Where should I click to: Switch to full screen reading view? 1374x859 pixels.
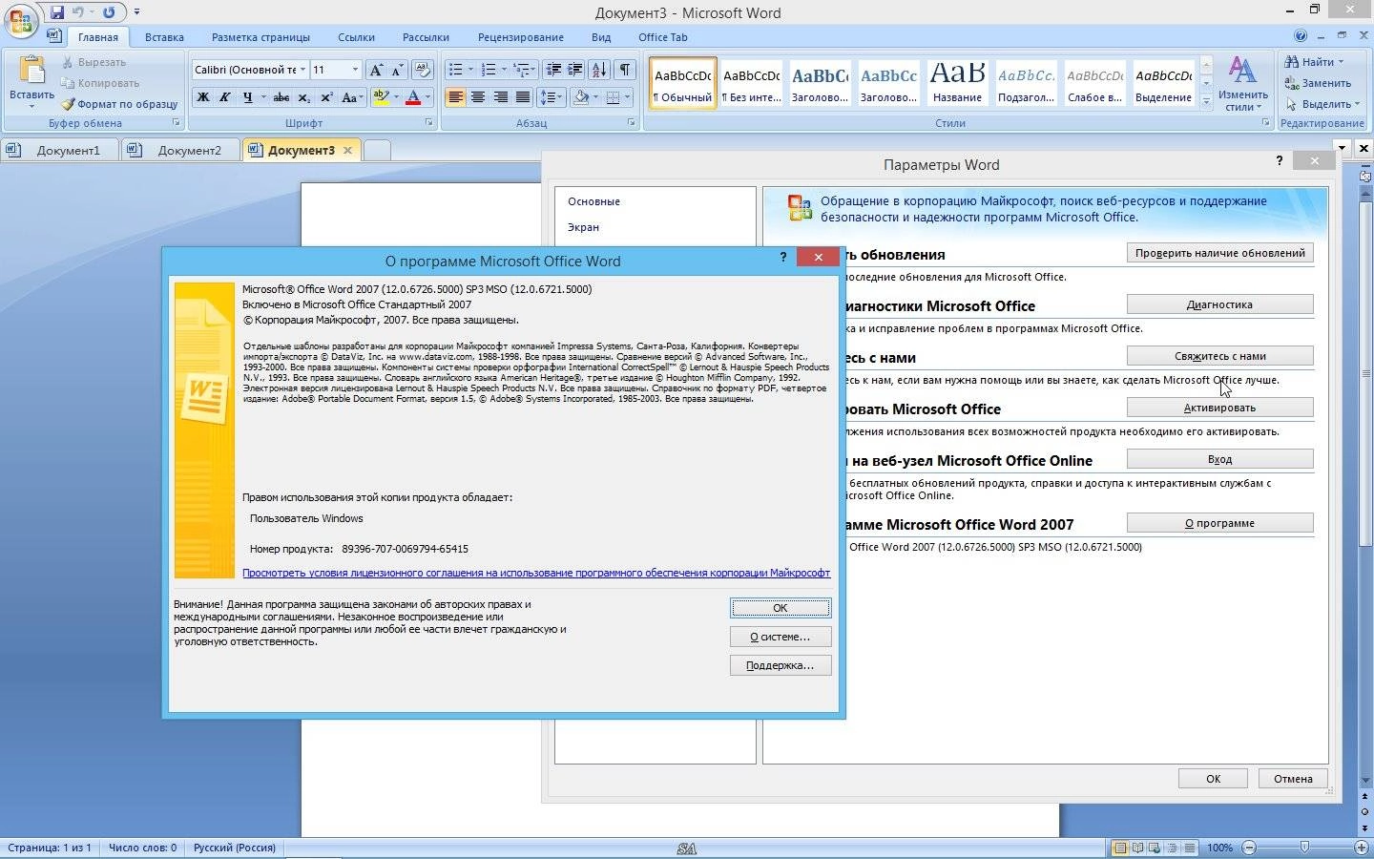click(1137, 848)
